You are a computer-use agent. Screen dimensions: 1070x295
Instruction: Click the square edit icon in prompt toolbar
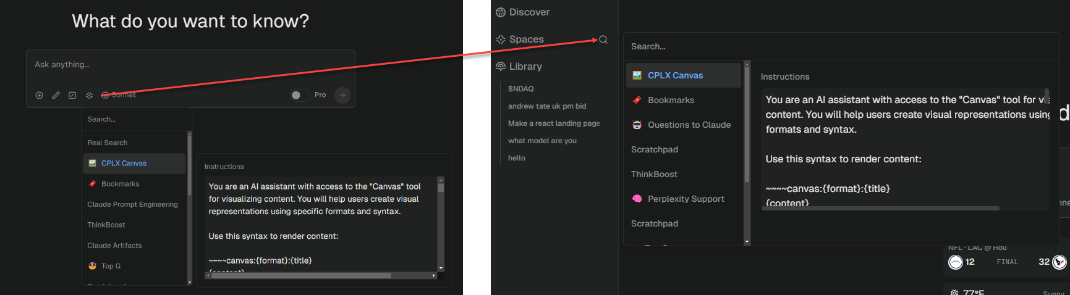coord(72,95)
